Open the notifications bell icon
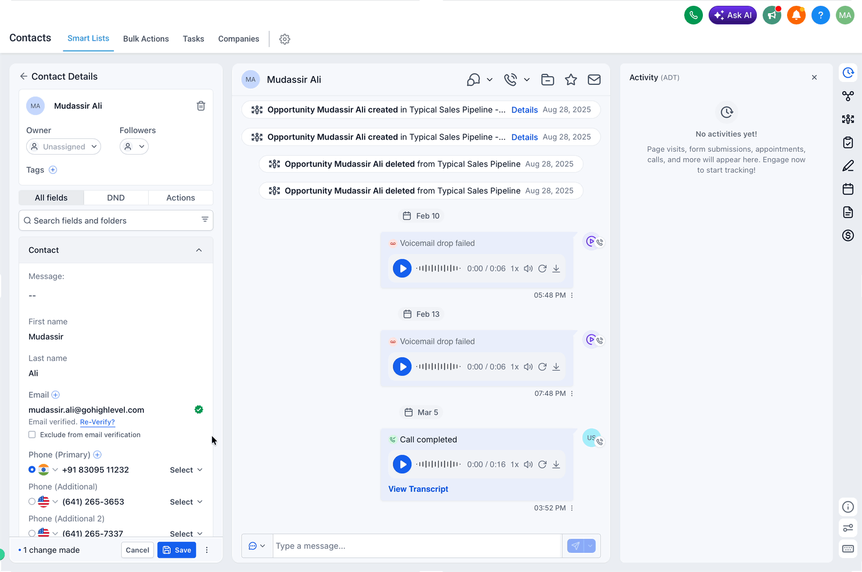Viewport: 862px width, 572px height. 796,15
